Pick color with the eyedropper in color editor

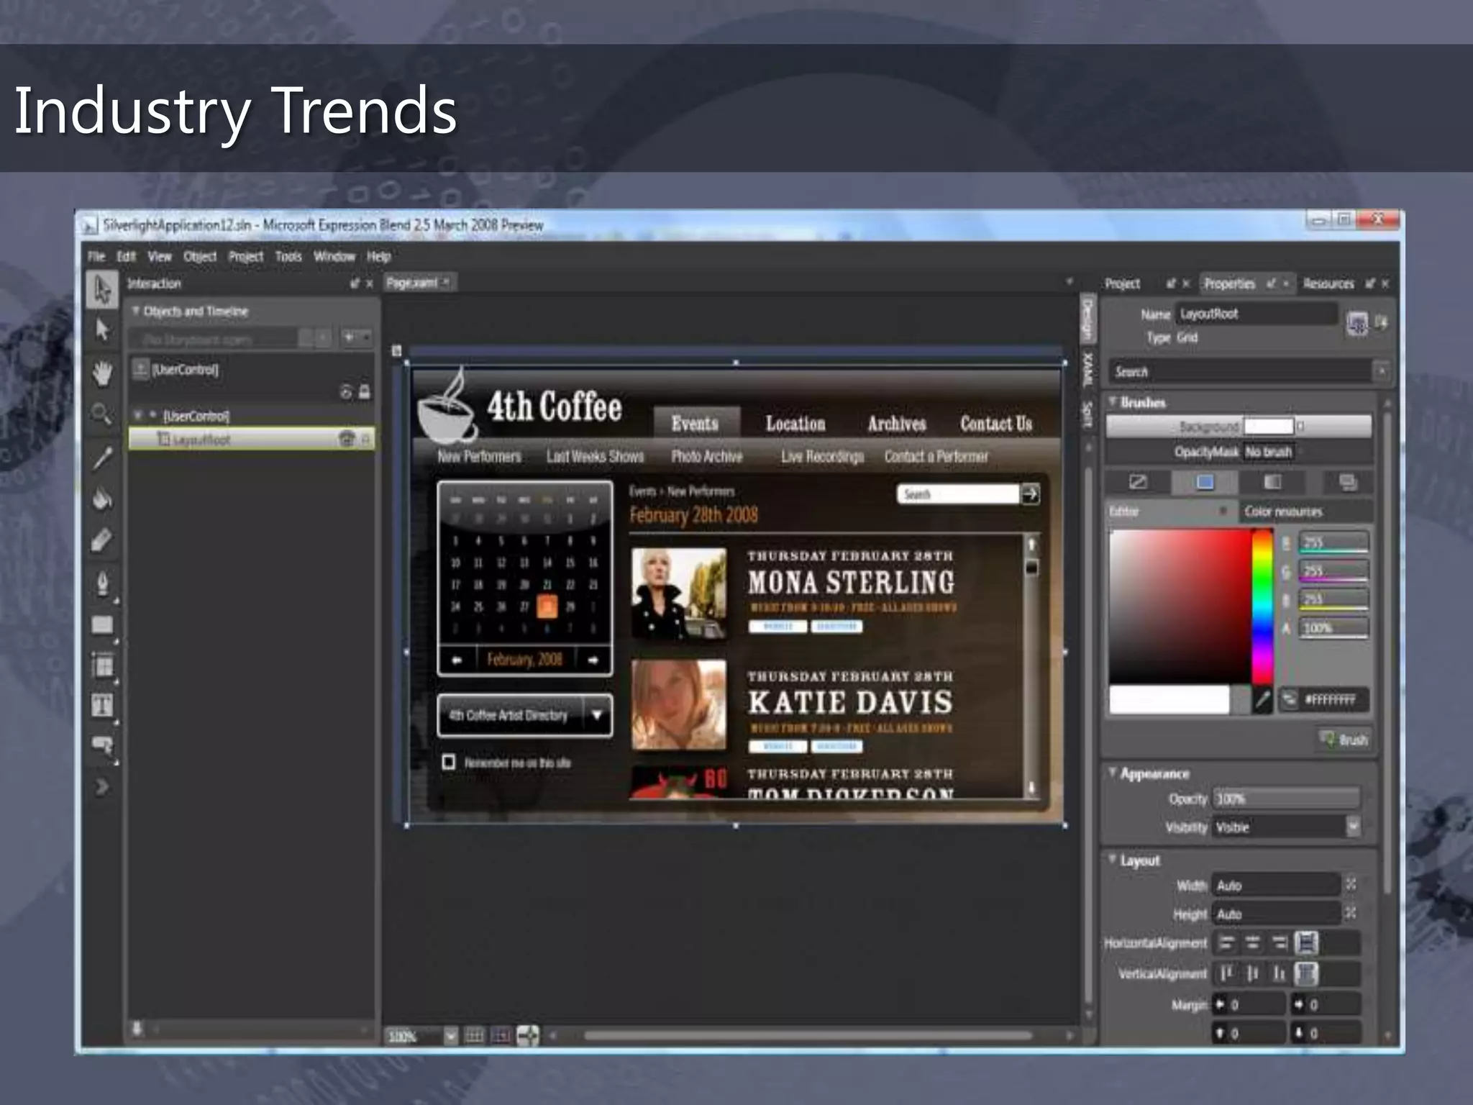pyautogui.click(x=1262, y=700)
